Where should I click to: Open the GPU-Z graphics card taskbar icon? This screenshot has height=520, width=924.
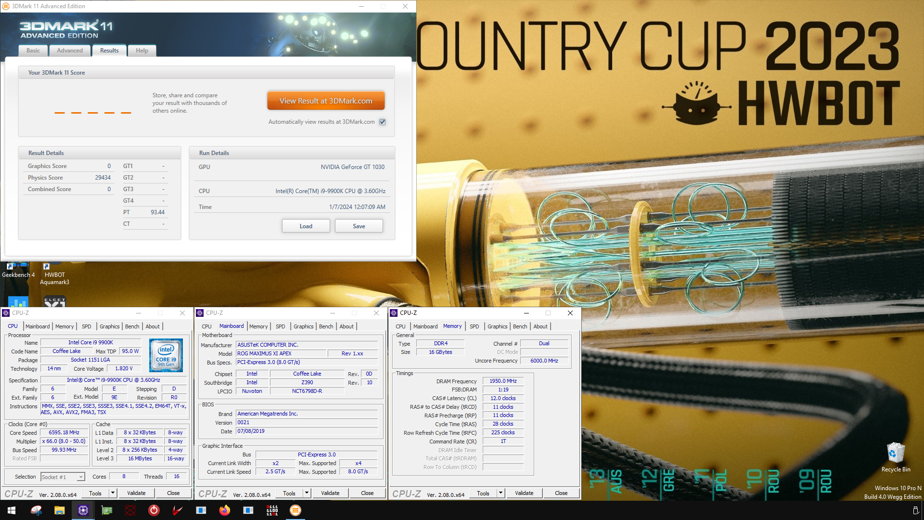(106, 510)
